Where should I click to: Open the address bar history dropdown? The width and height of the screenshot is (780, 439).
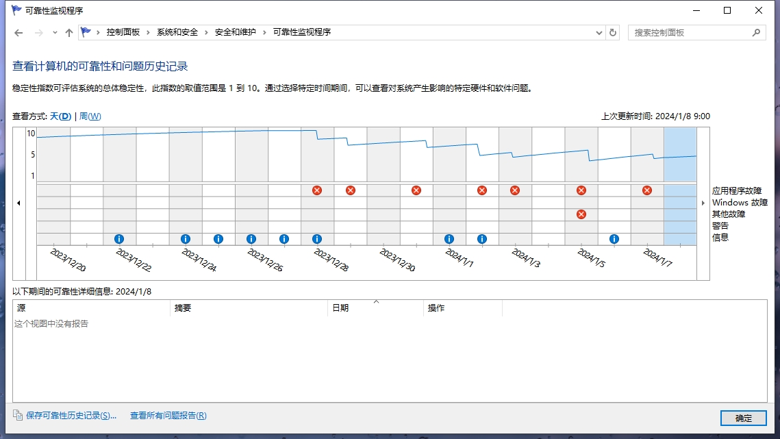pyautogui.click(x=599, y=32)
